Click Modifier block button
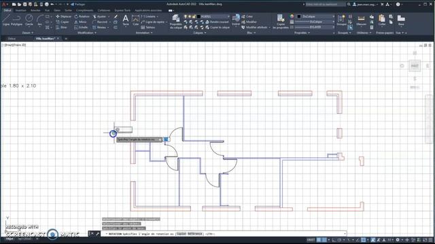The height and width of the screenshot is (244, 435). 249,22
